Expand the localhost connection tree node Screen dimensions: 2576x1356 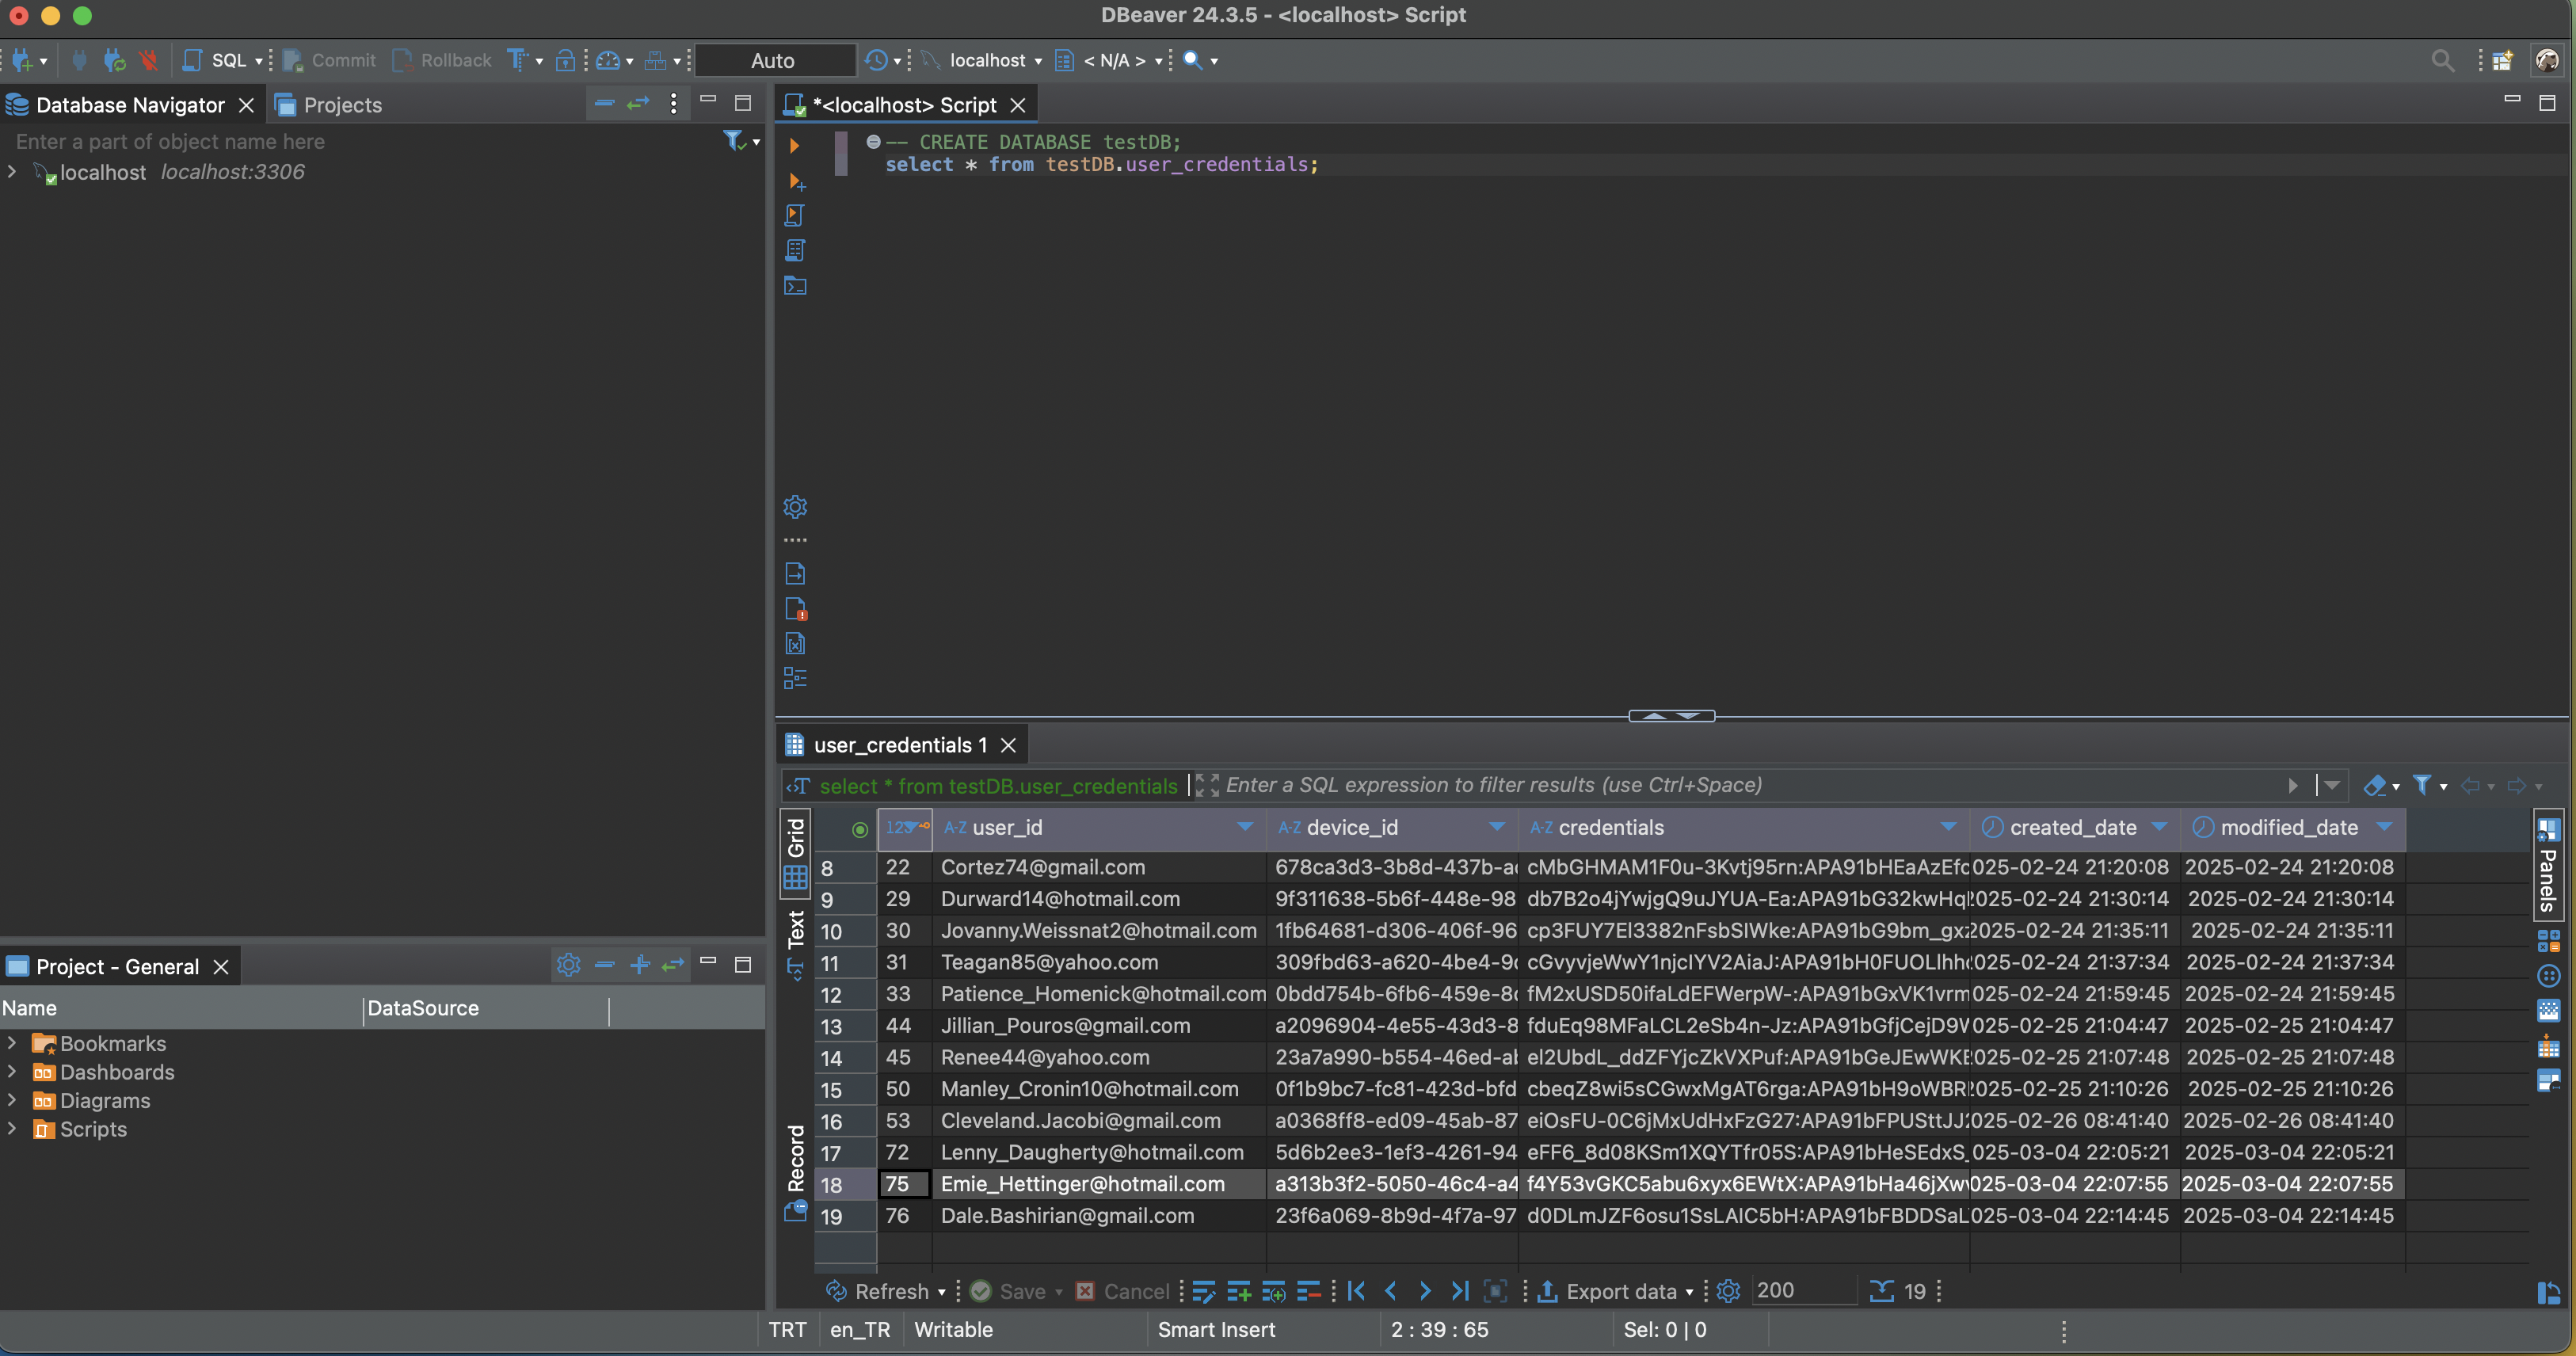coord(12,172)
